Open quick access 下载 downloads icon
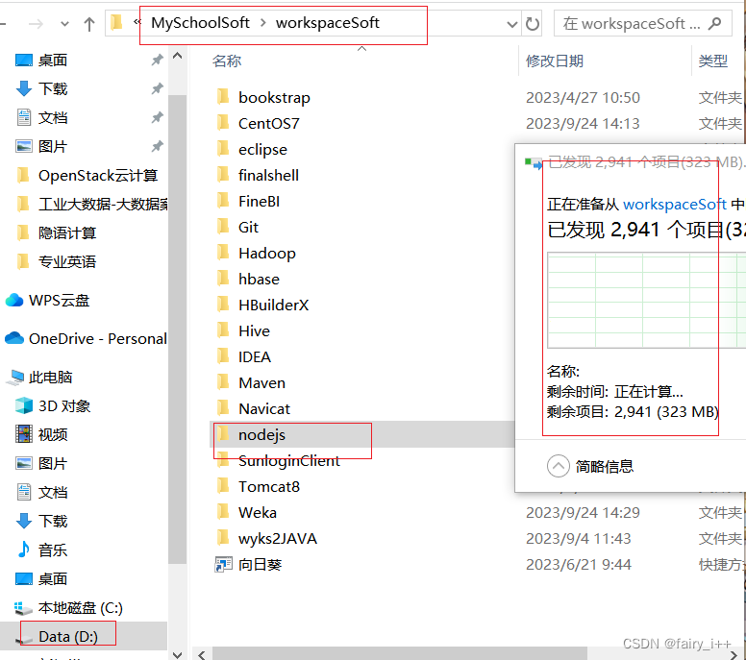Image resolution: width=746 pixels, height=660 pixels. [24, 89]
